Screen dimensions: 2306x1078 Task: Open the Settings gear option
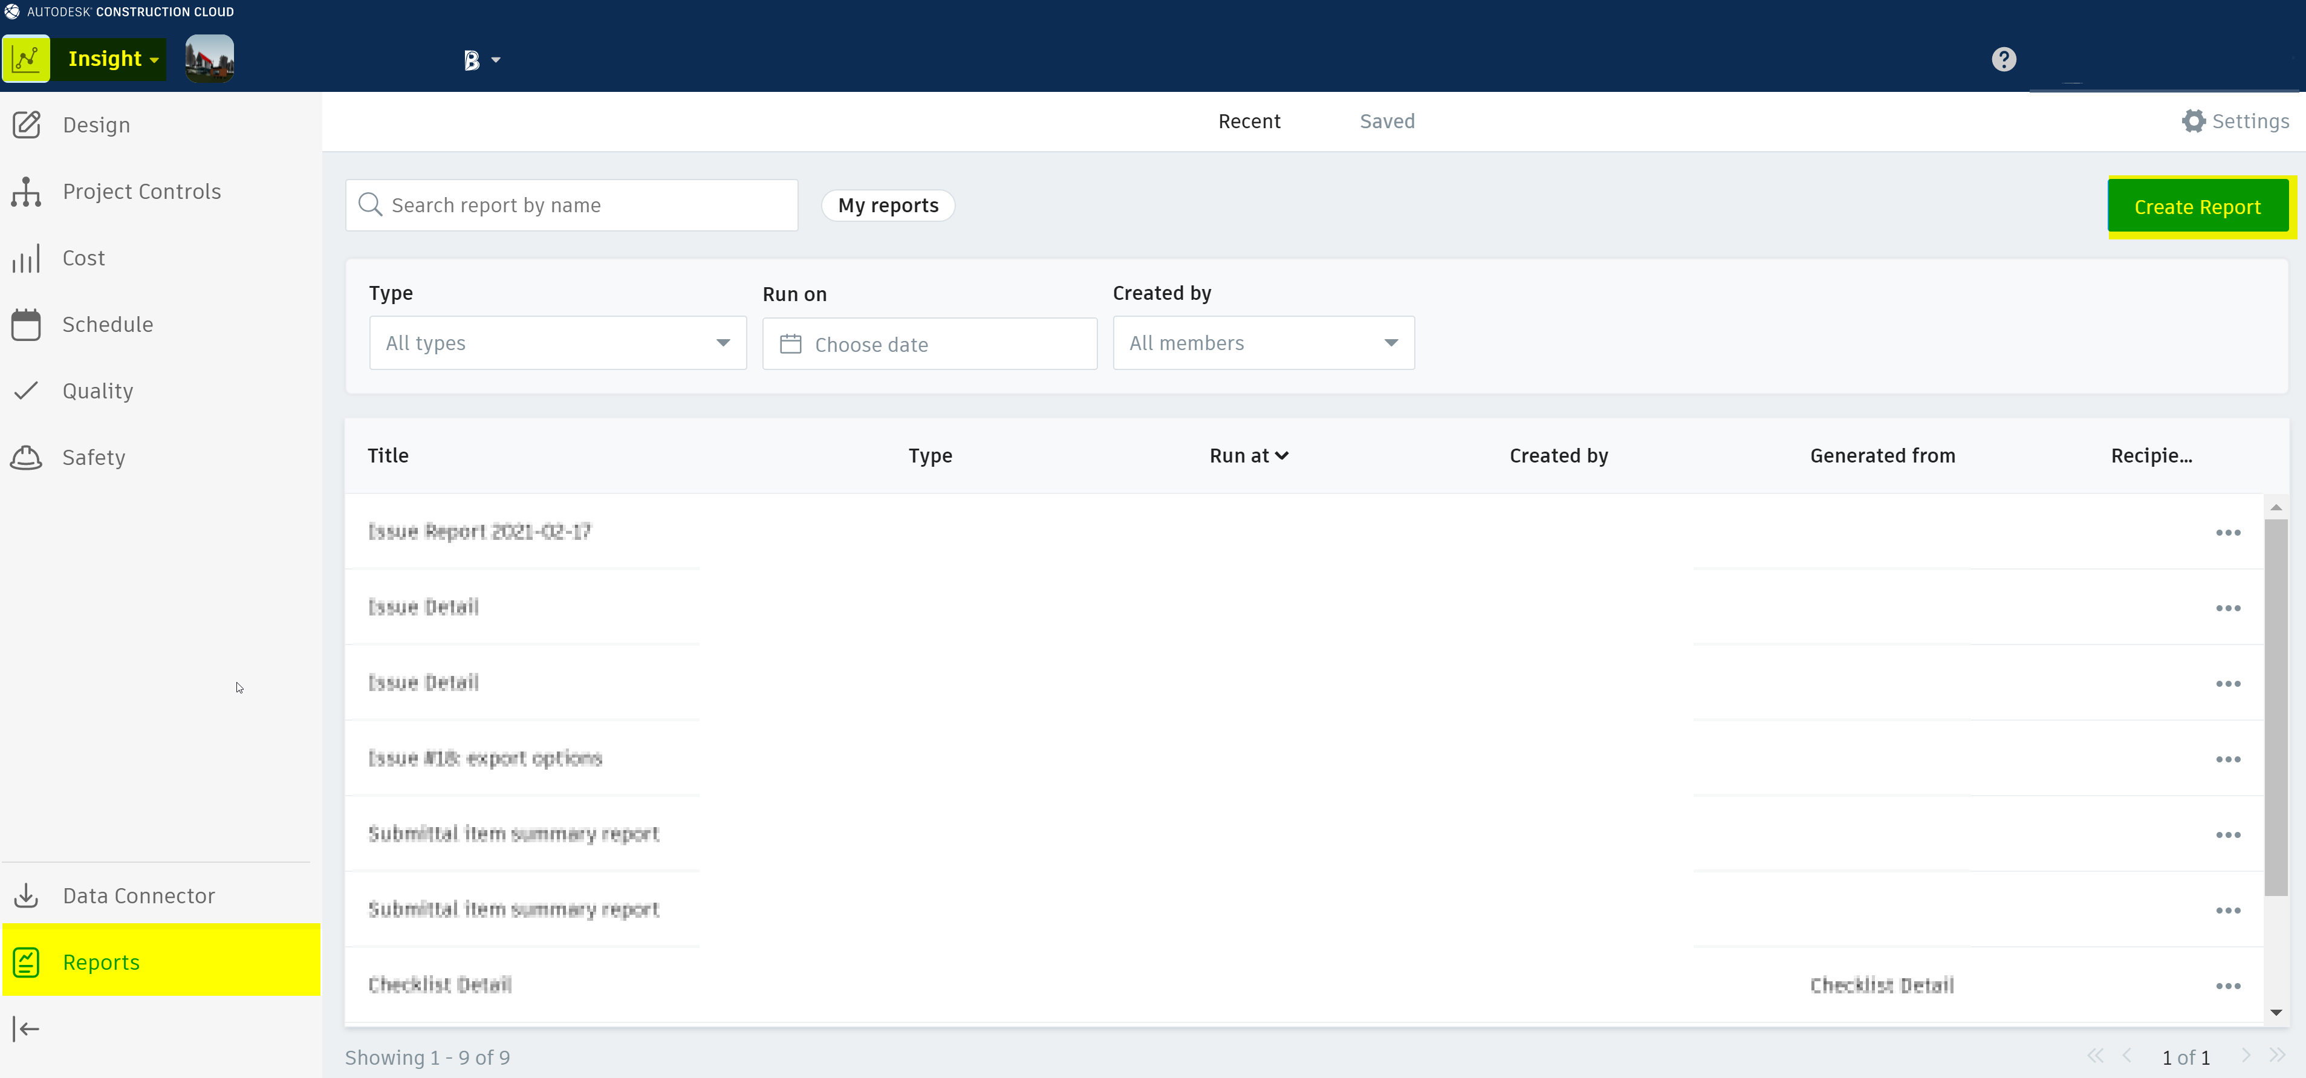(x=2235, y=121)
